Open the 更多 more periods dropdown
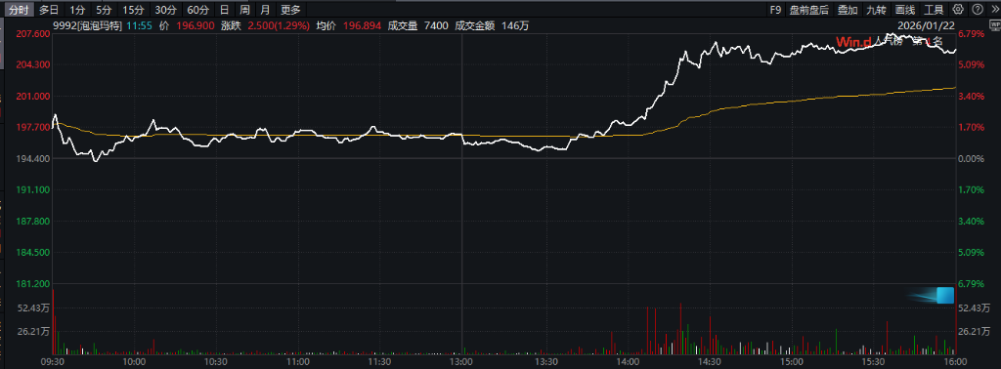This screenshot has height=369, width=1001. tap(290, 10)
